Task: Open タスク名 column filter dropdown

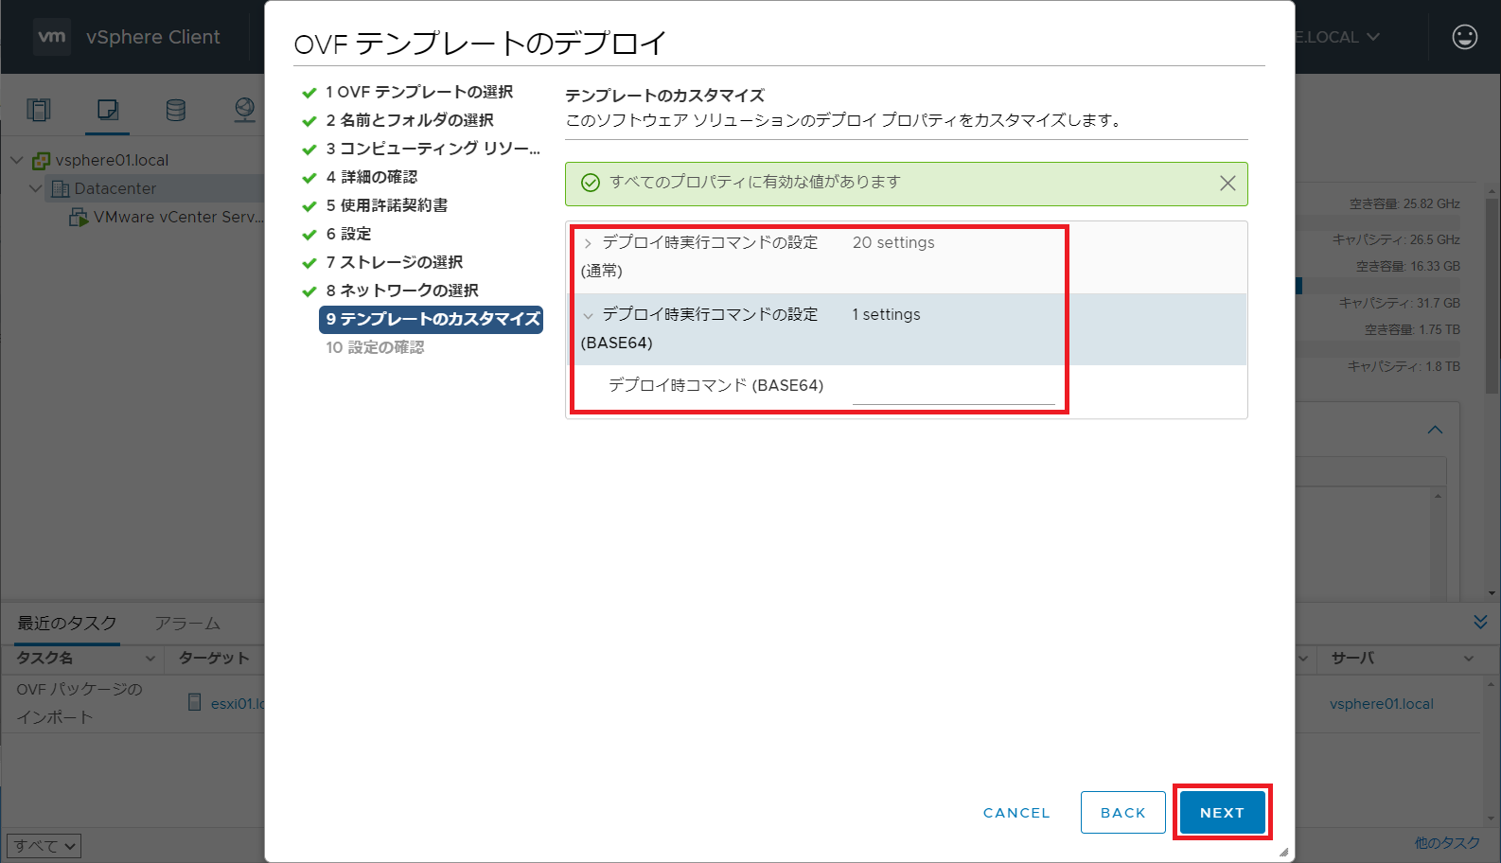Action: click(150, 658)
